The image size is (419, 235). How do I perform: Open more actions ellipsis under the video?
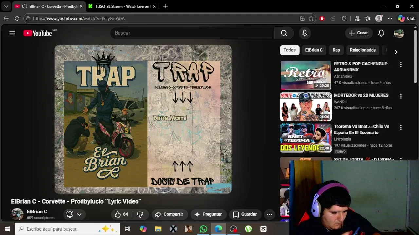point(269,214)
